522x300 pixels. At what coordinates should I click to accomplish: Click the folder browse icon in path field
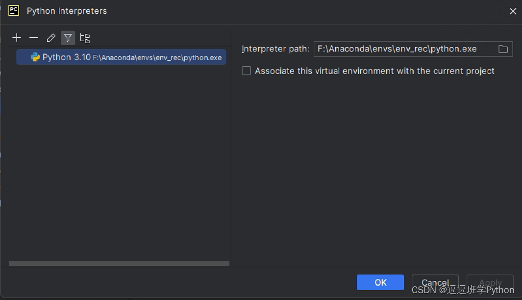tap(503, 49)
